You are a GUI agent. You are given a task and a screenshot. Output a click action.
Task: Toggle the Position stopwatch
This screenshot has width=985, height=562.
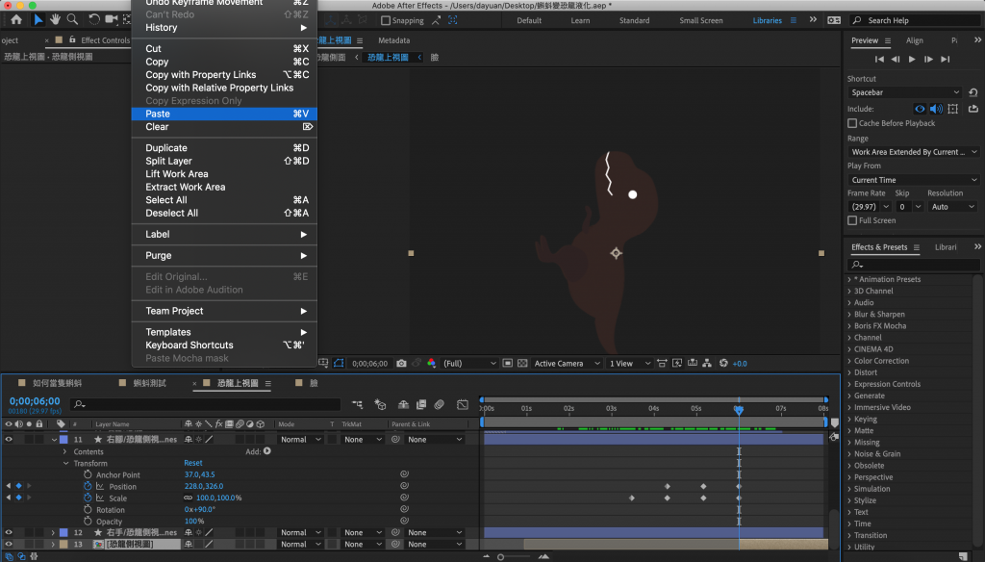click(x=88, y=486)
